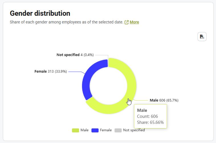Screen dimensions: 216x143
Task: Click the external link icon beside More
Action: tap(127, 22)
